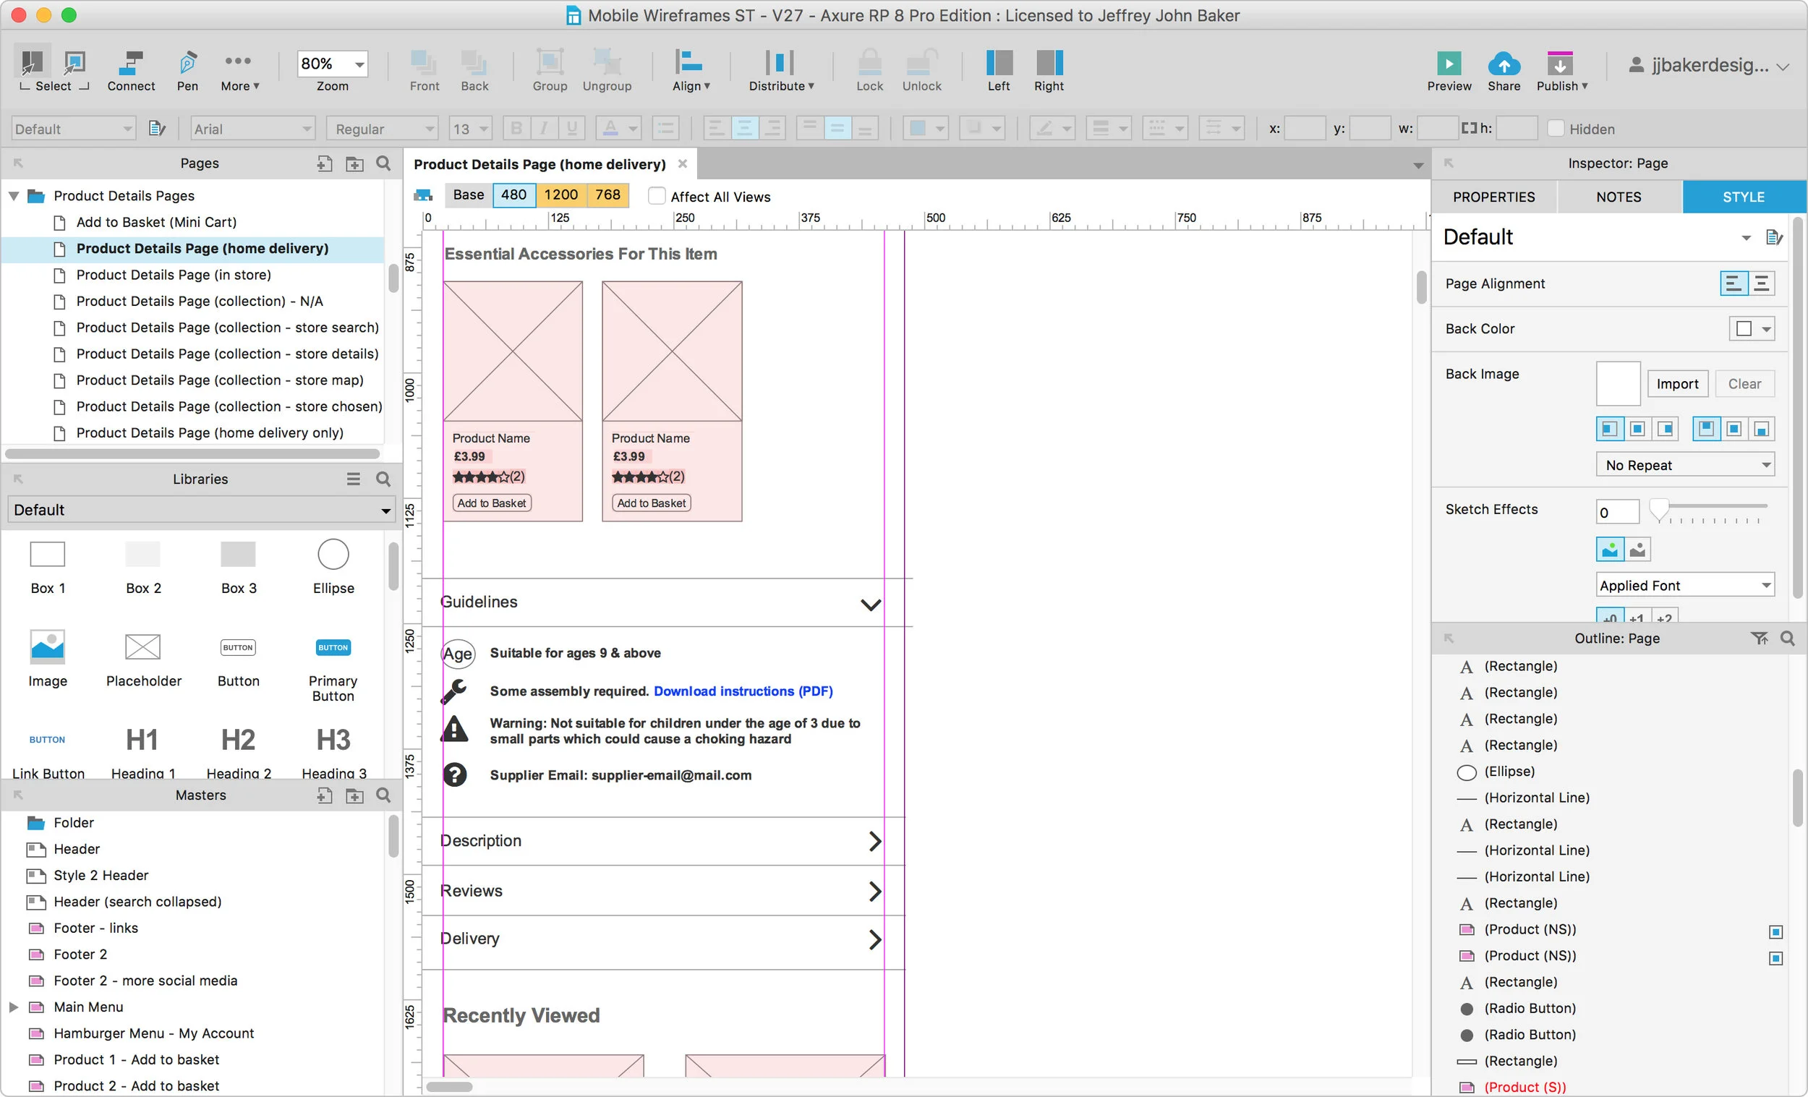
Task: Open the Libraries Default dropdown
Action: 201,510
